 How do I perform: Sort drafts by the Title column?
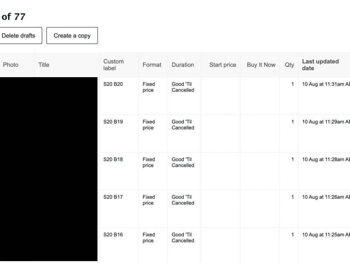(44, 65)
